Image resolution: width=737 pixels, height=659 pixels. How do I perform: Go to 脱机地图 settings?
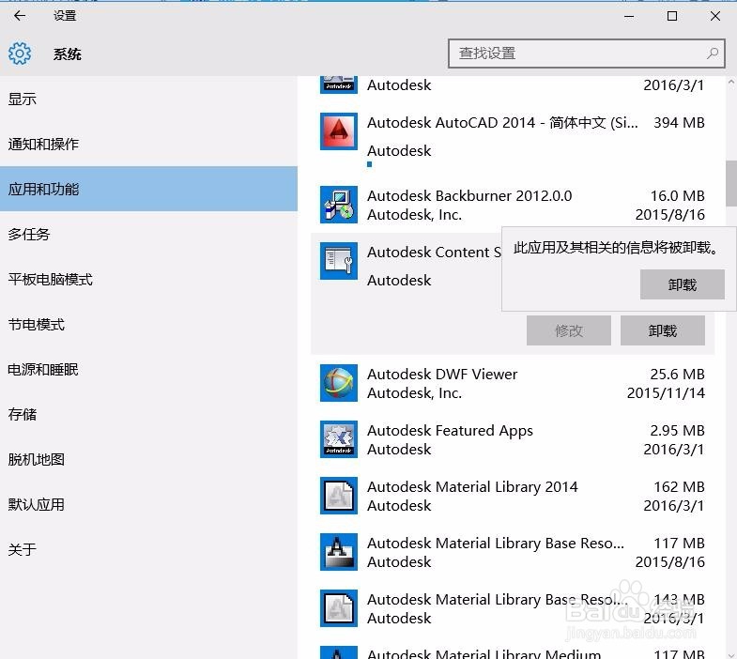click(148, 459)
